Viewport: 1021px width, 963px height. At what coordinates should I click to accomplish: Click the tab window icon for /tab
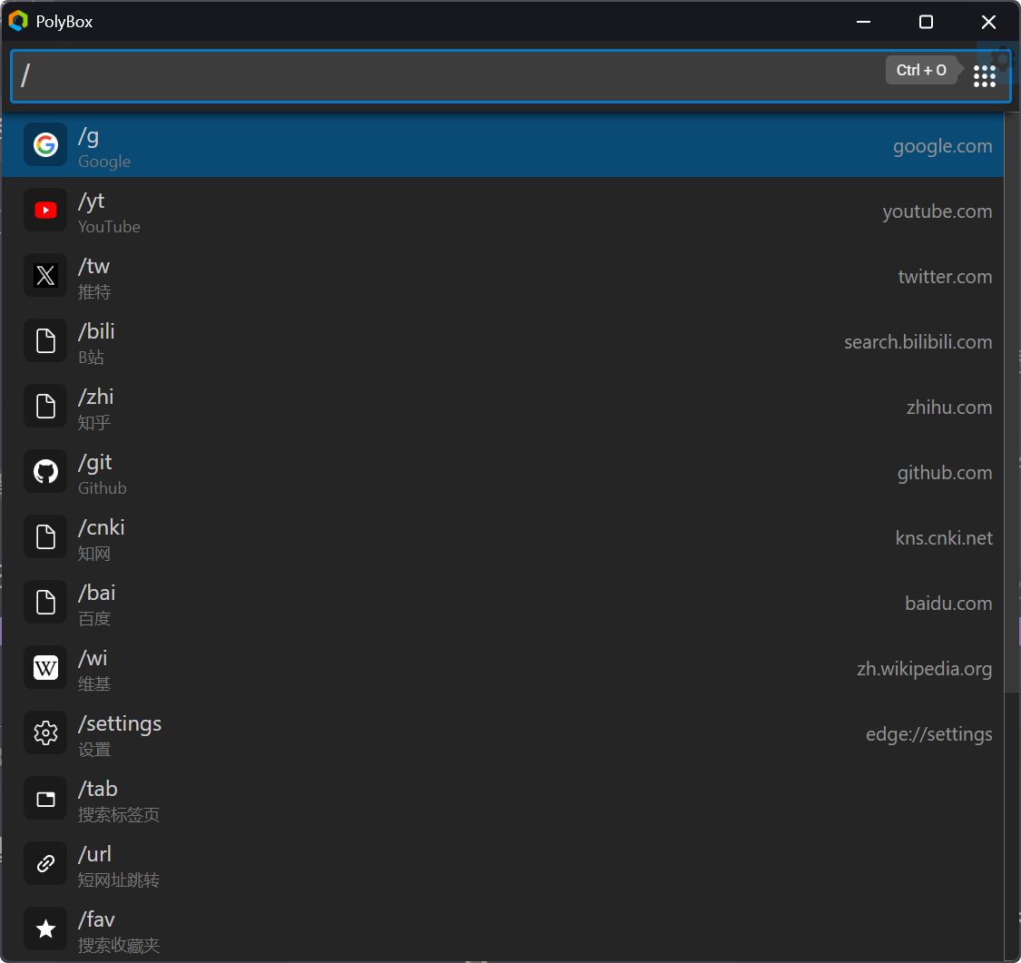point(45,799)
